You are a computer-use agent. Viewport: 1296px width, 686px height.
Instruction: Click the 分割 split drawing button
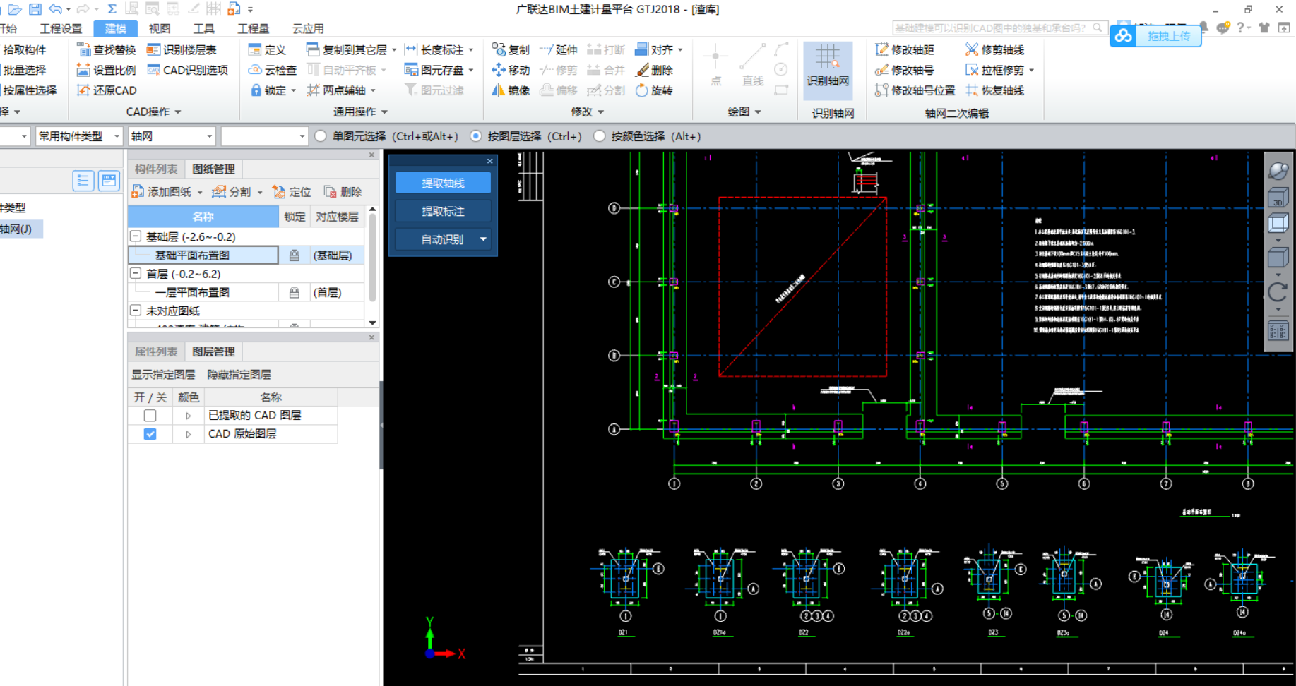click(232, 192)
